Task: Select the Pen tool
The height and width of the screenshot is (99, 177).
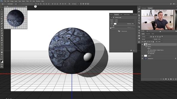Action: 2,43
